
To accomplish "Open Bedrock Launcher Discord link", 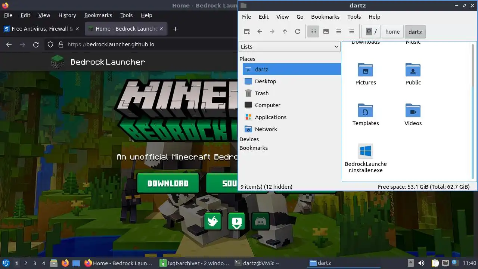I will (x=261, y=221).
